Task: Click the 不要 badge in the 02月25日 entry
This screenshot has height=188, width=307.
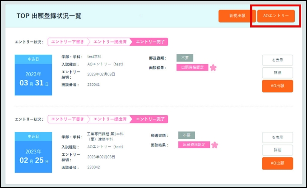Action: [186, 135]
